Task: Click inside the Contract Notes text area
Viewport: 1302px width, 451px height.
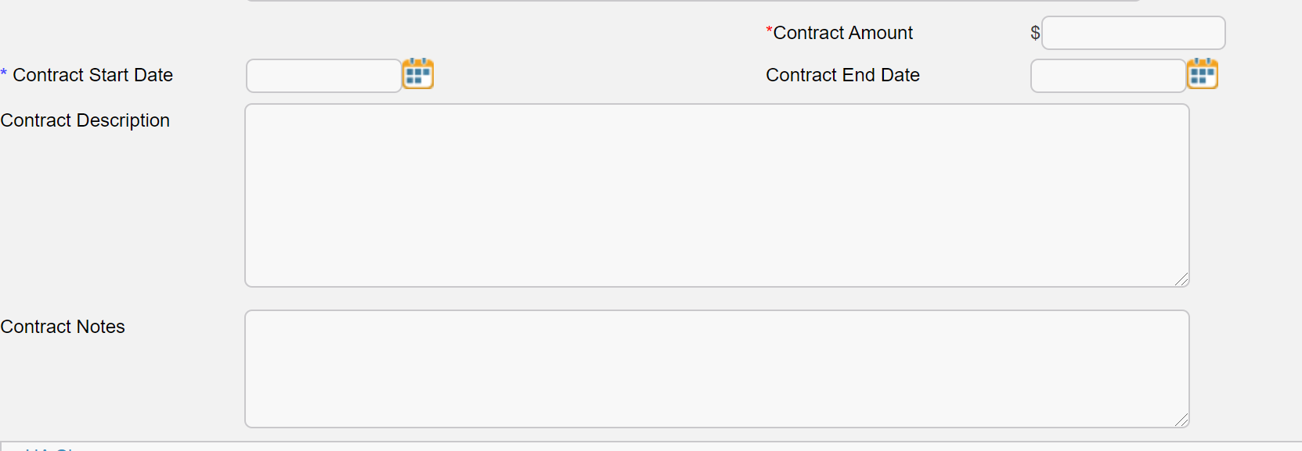Action: (717, 369)
